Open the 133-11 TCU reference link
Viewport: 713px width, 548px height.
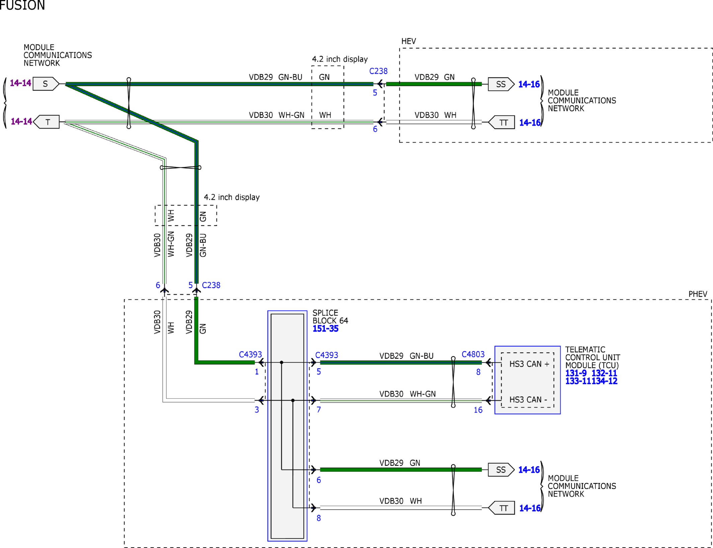point(578,381)
